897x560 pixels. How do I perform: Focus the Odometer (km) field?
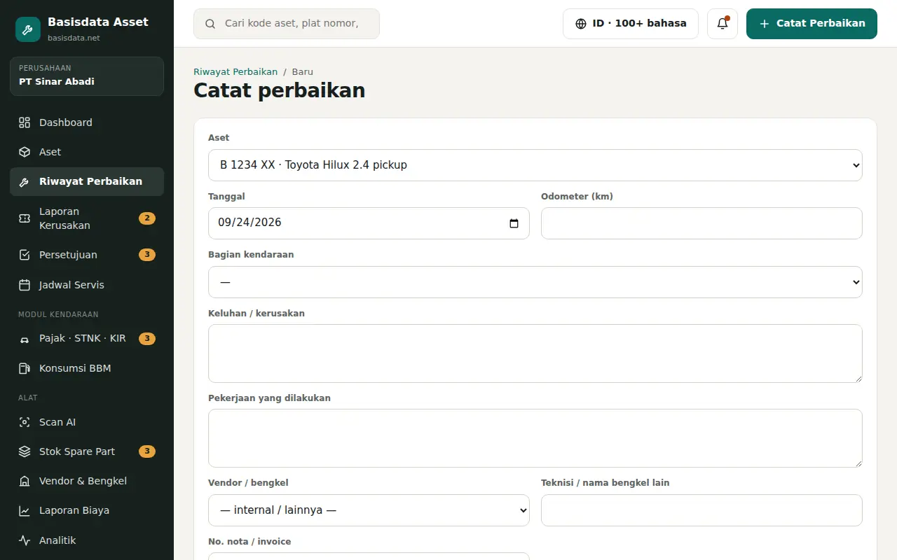[x=701, y=223]
